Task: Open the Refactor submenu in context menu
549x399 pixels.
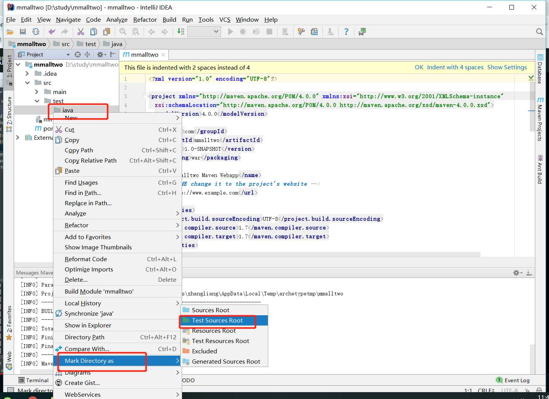Action: click(117, 225)
